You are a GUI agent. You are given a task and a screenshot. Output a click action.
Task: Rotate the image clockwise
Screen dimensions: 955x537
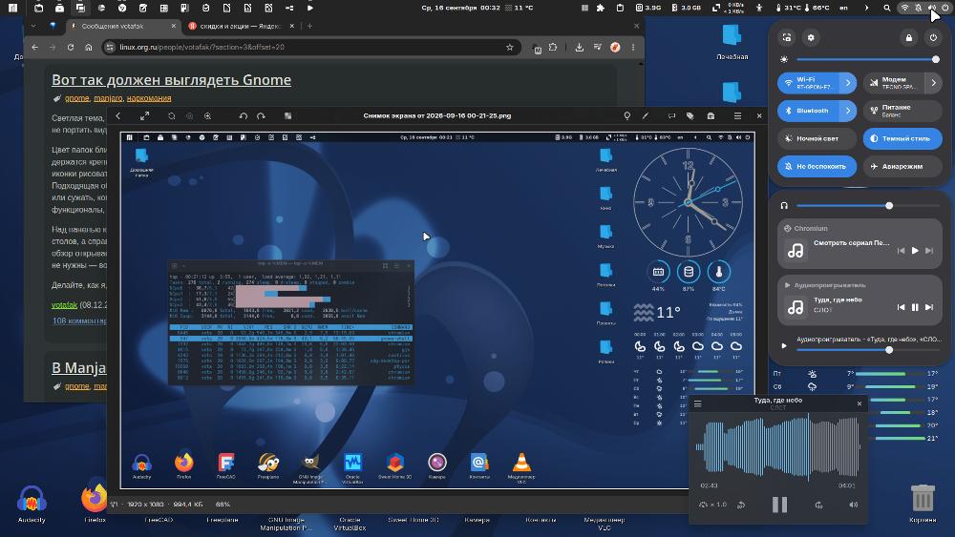[x=262, y=116]
